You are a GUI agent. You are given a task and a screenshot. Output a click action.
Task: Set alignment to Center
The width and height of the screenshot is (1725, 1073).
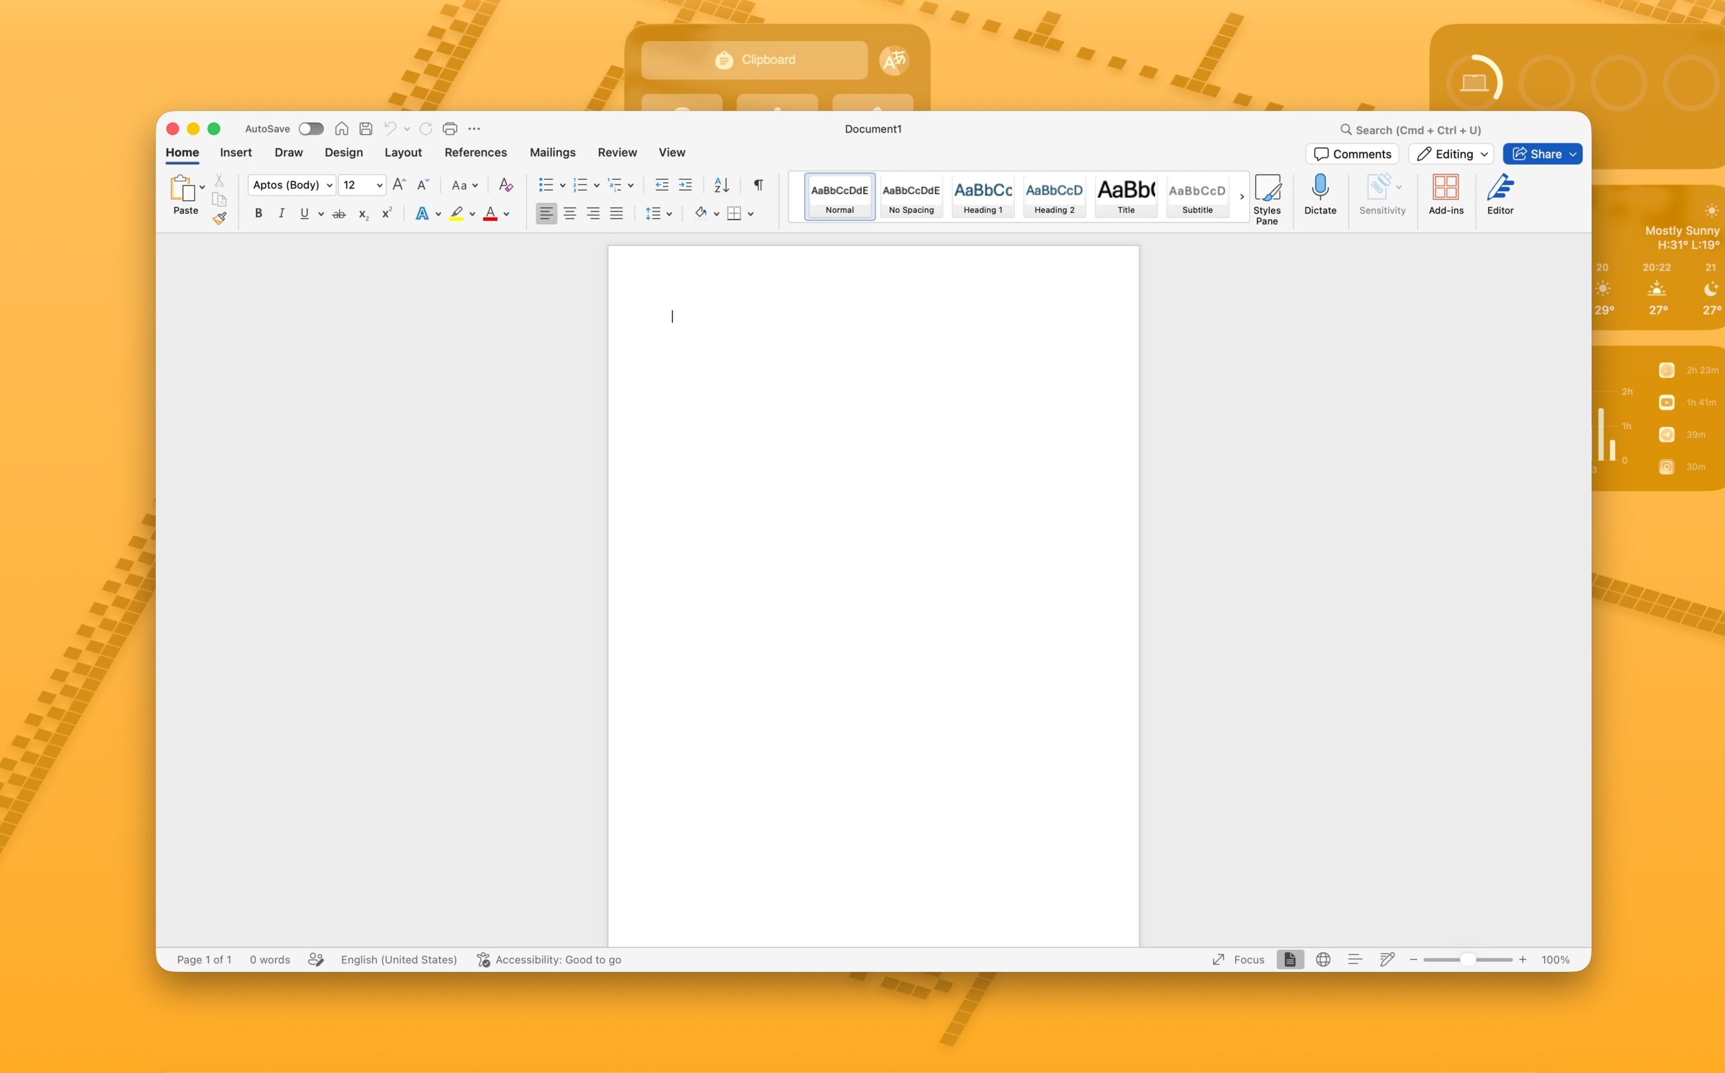[569, 214]
